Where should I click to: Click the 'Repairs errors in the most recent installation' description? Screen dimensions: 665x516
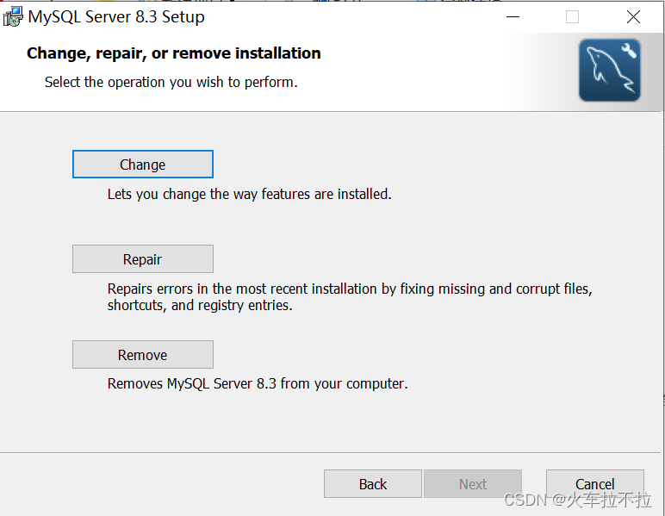350,297
